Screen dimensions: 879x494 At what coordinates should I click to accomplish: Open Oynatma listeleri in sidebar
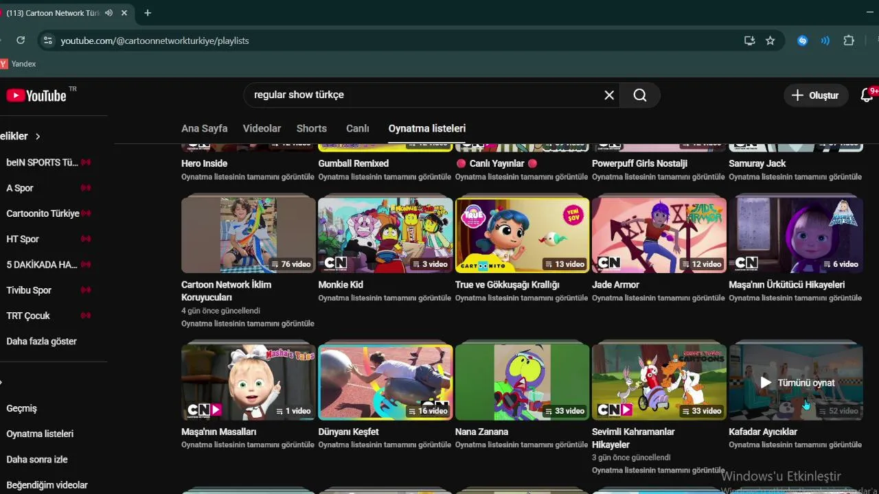click(x=40, y=434)
